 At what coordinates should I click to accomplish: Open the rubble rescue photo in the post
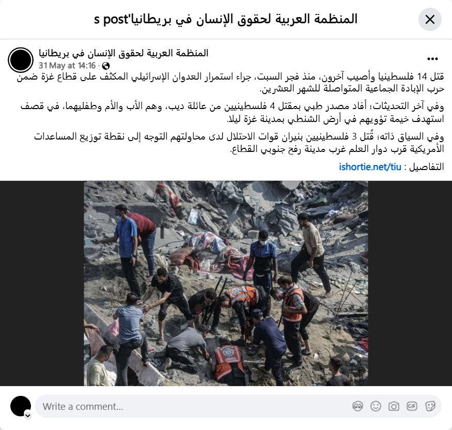(226, 283)
